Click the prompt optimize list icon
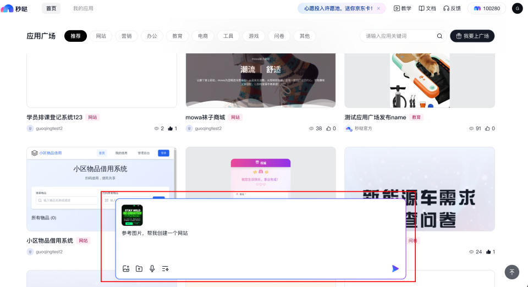 (x=165, y=268)
